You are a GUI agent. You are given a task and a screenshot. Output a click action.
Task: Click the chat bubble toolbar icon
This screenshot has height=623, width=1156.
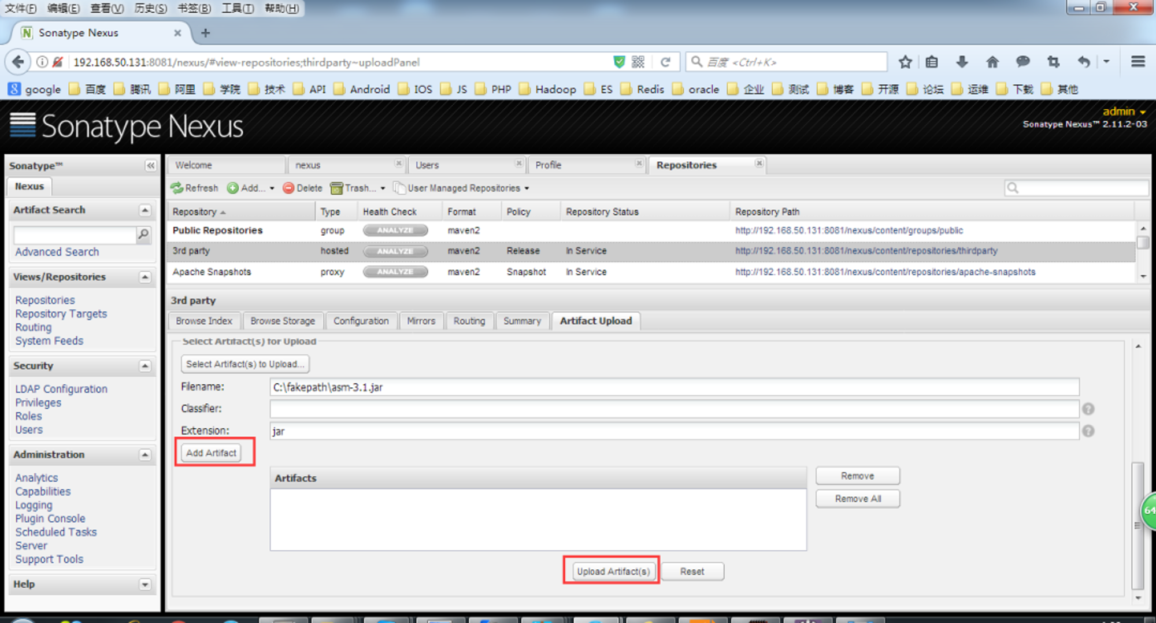click(1023, 62)
